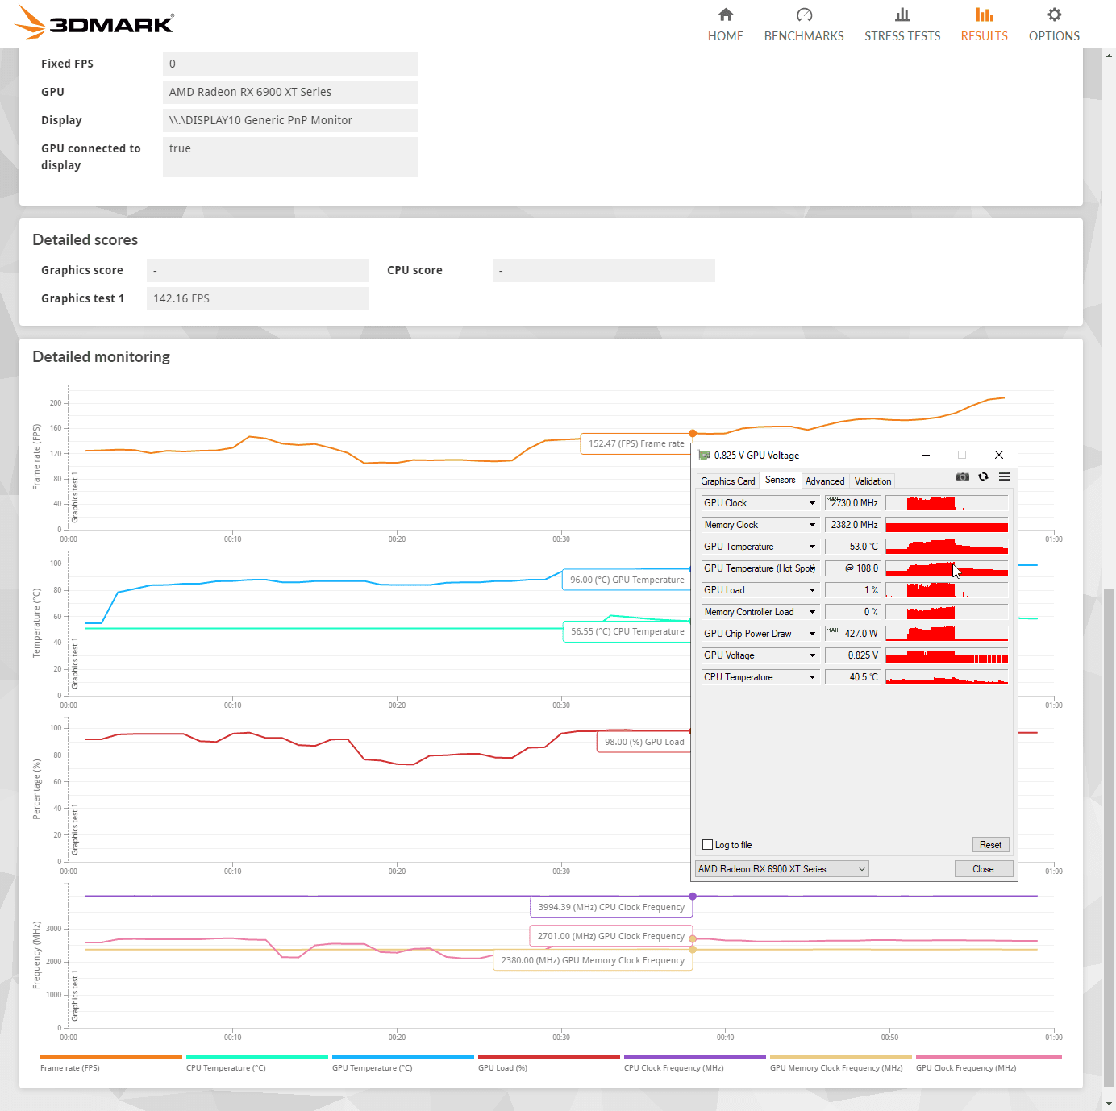Viewport: 1116px width, 1111px height.
Task: Click the GPU Clock 2730.0 MHz value
Action: click(x=852, y=503)
